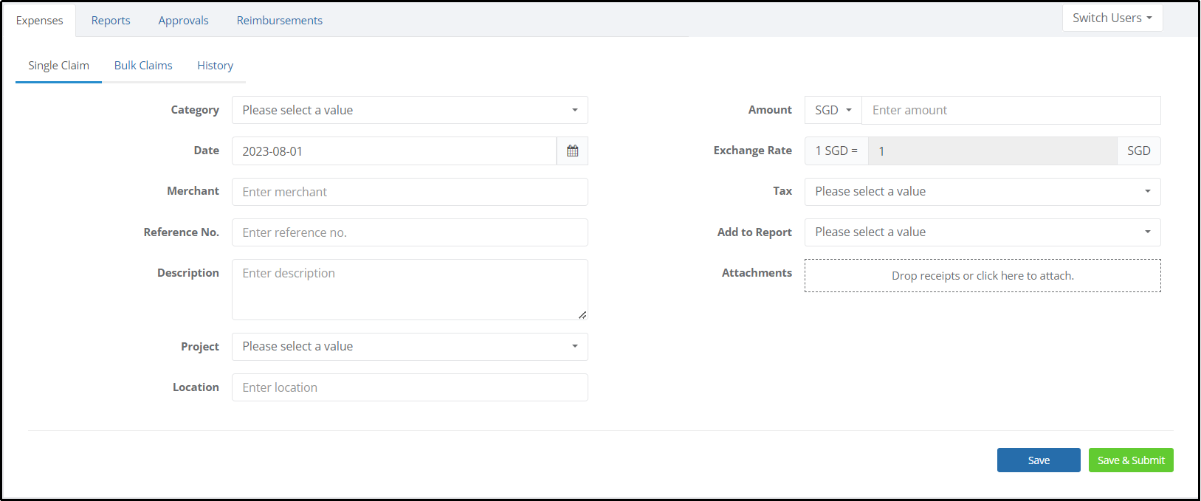
Task: Click the Enter merchant field
Action: tap(410, 192)
